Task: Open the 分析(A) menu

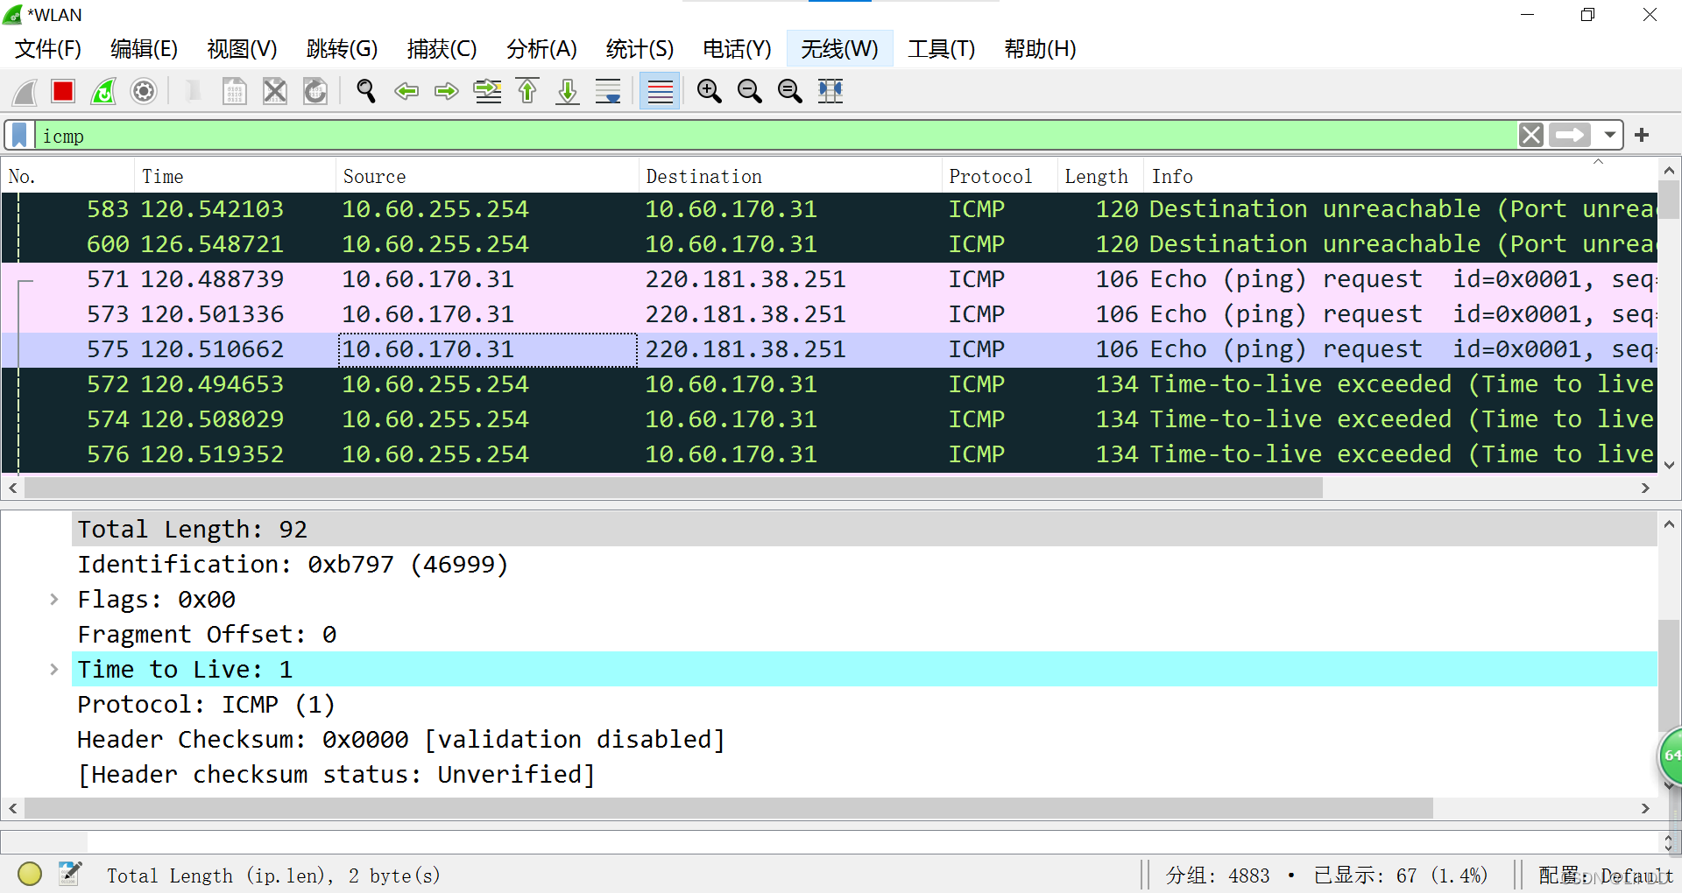Action: point(541,49)
